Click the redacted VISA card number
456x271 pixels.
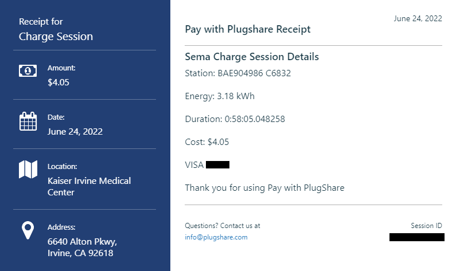click(217, 164)
